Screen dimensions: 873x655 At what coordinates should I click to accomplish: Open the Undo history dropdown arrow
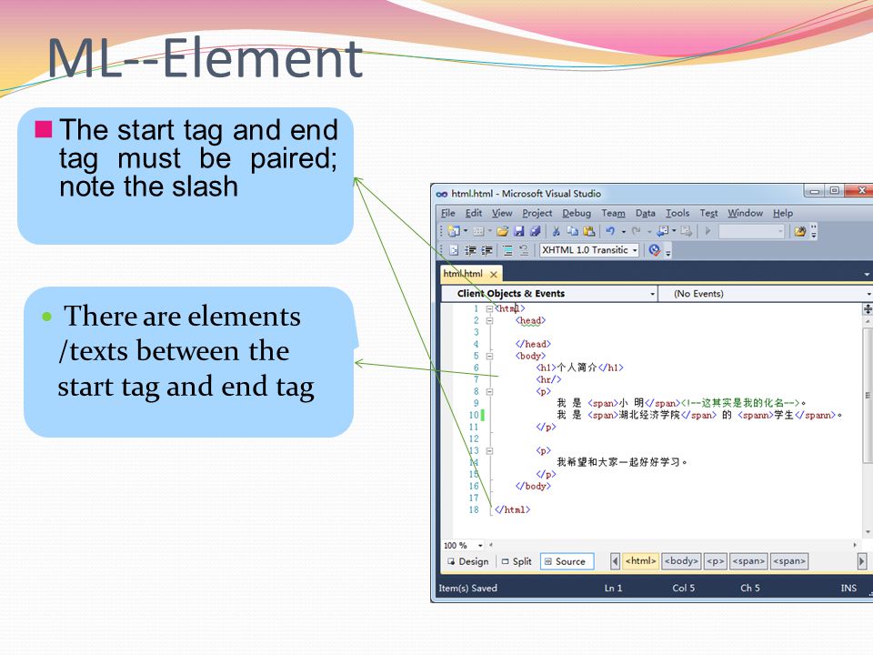tap(623, 231)
